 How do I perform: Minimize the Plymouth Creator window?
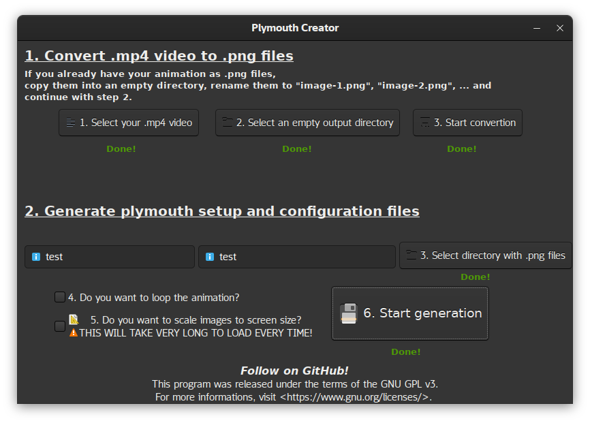(538, 28)
